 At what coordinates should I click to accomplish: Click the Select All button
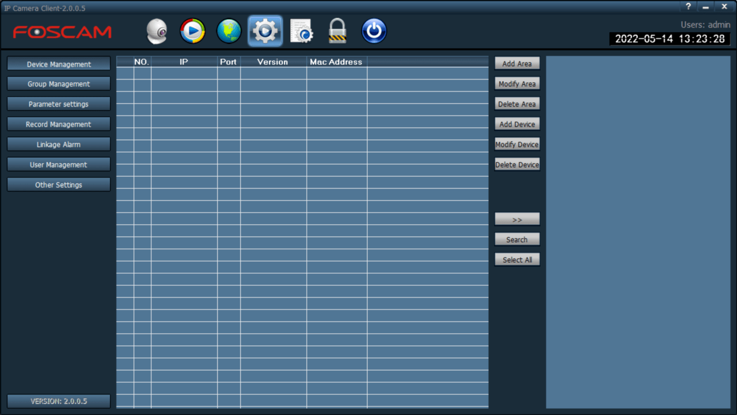(x=517, y=259)
